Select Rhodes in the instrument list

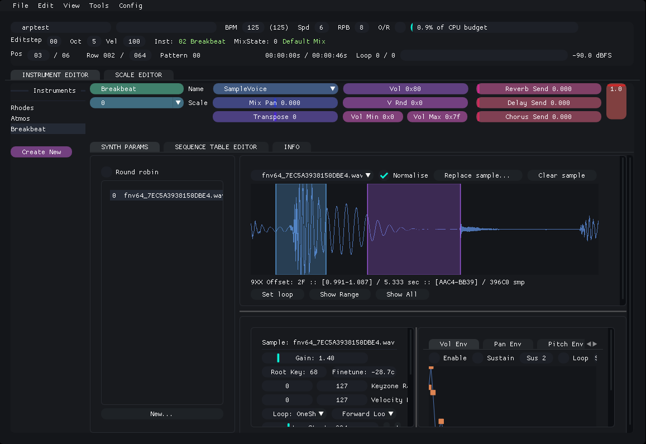tap(22, 107)
